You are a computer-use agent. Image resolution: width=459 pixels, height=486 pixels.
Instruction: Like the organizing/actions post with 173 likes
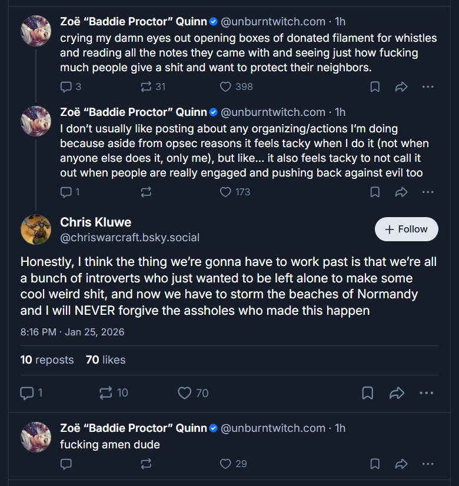coord(235,192)
